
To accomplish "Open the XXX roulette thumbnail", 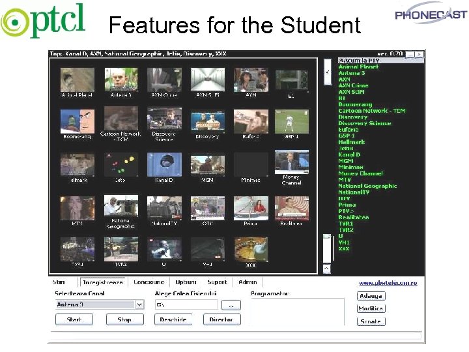I will [251, 249].
